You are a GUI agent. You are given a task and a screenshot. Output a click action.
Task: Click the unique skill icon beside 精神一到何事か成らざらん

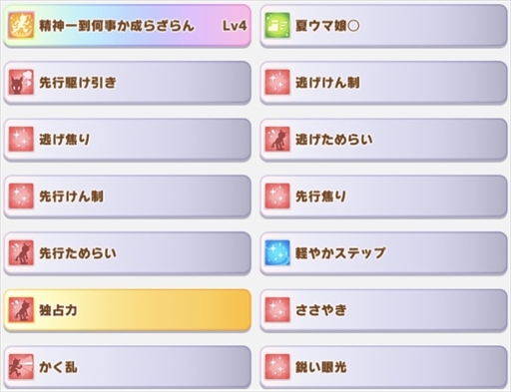(x=21, y=25)
